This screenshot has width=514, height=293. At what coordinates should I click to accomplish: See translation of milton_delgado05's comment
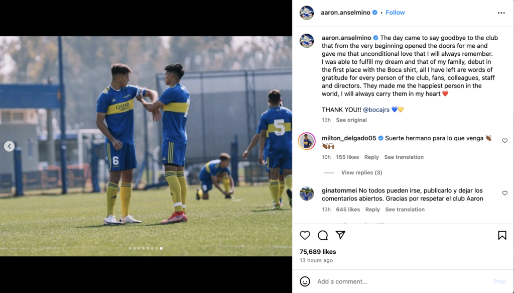tap(404, 157)
